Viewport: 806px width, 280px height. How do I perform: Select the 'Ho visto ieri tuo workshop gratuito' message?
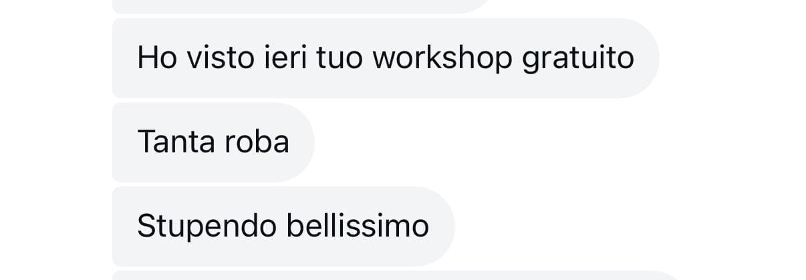tap(386, 58)
